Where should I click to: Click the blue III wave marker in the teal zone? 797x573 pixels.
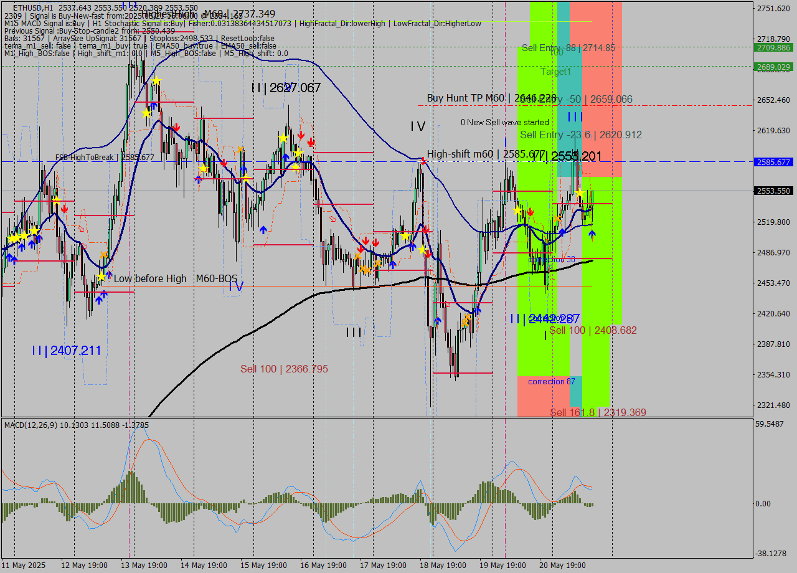pos(575,117)
